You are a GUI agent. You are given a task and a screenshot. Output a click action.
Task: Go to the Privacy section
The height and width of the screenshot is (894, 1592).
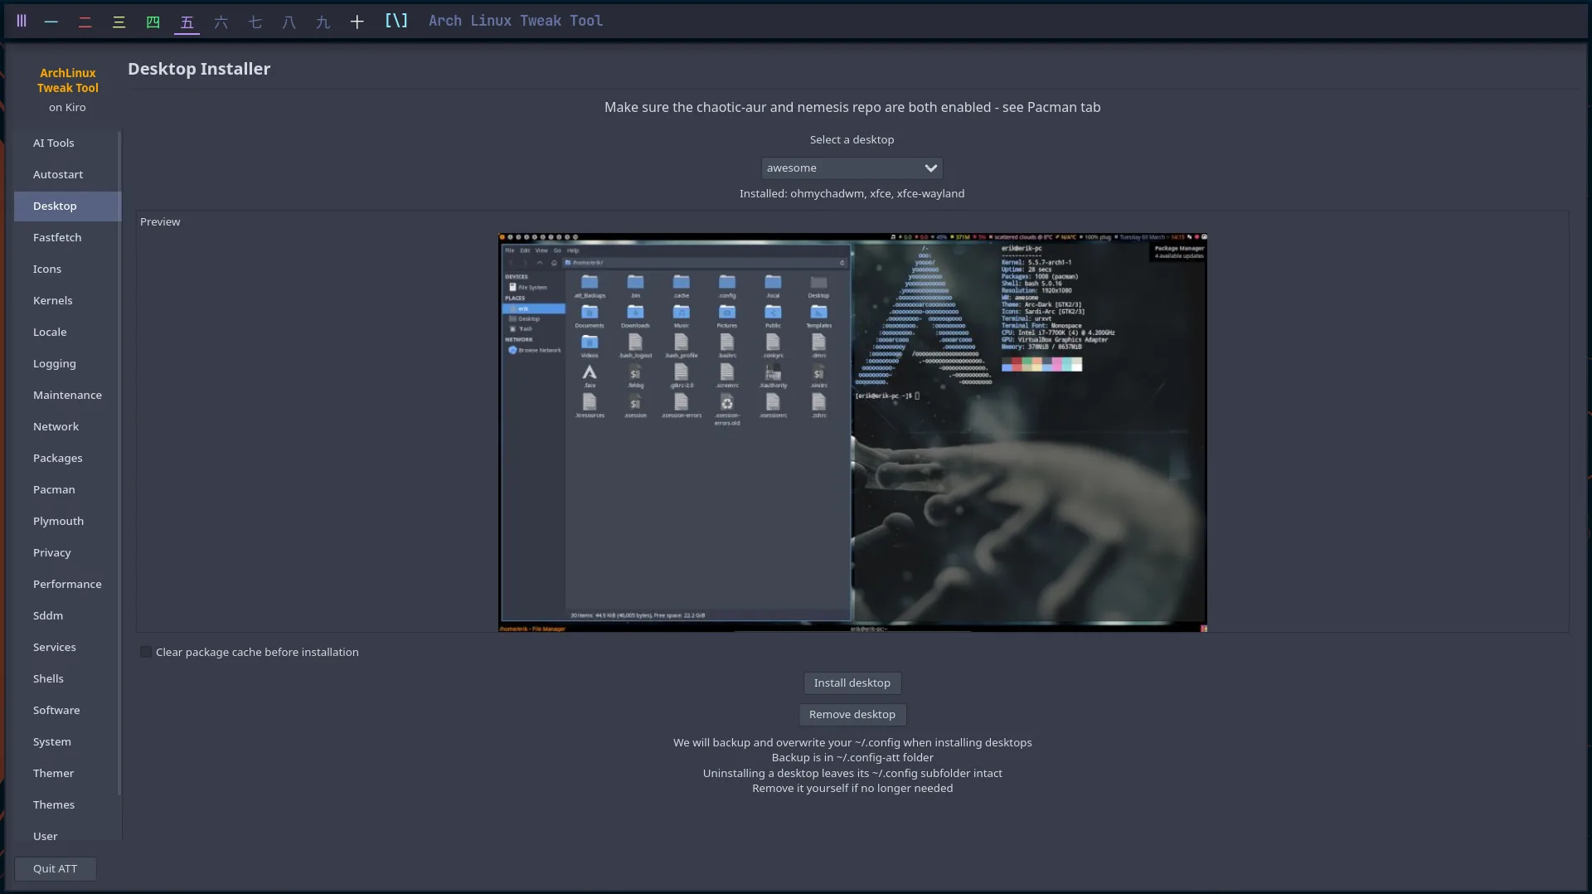click(x=67, y=552)
